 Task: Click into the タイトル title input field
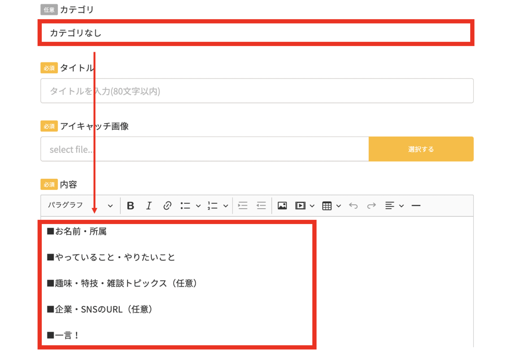(257, 91)
